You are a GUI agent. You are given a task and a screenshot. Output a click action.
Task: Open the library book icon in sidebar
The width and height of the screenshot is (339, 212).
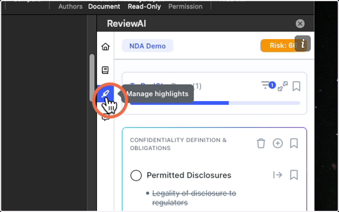click(105, 70)
